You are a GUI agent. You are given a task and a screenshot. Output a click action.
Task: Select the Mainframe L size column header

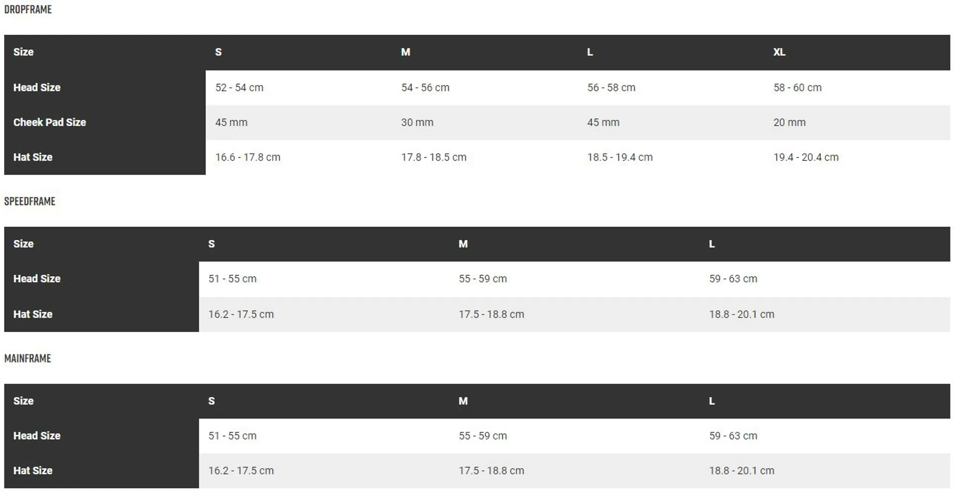[x=712, y=401]
